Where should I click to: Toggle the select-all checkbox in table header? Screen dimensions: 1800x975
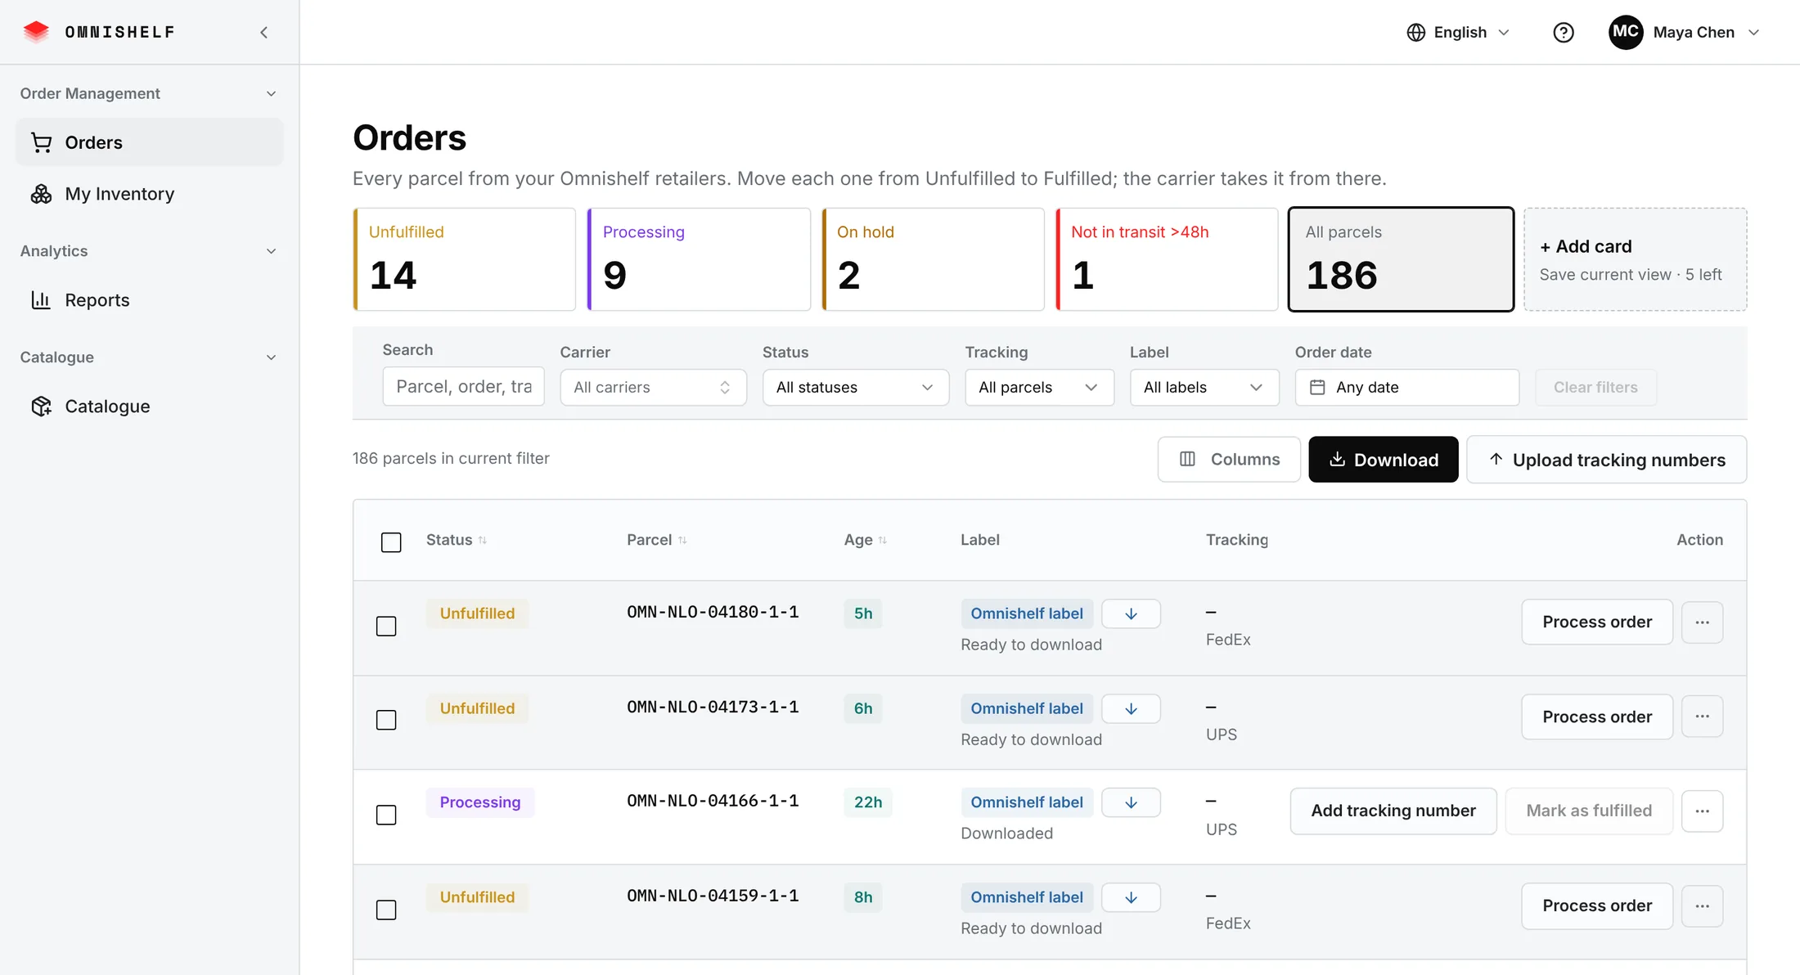pyautogui.click(x=391, y=542)
